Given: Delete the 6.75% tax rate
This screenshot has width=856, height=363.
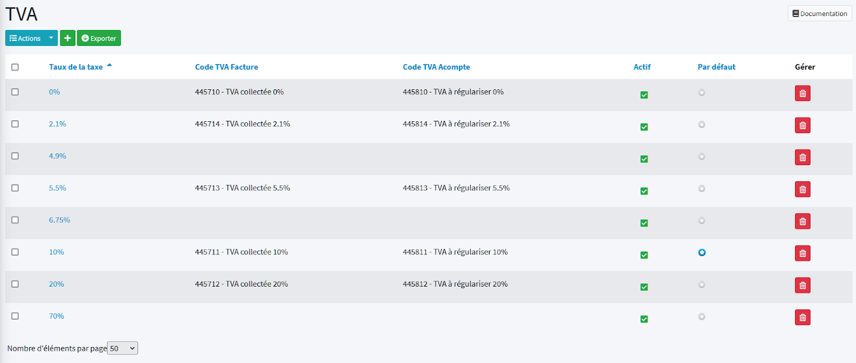Looking at the screenshot, I should 802,221.
